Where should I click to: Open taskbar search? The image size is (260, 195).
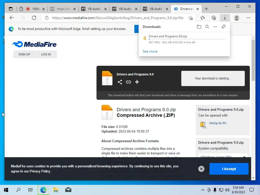[x=18, y=190]
